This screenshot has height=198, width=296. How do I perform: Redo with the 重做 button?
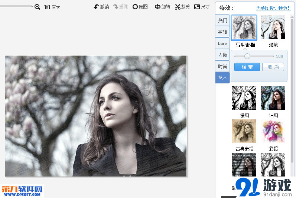[120, 7]
